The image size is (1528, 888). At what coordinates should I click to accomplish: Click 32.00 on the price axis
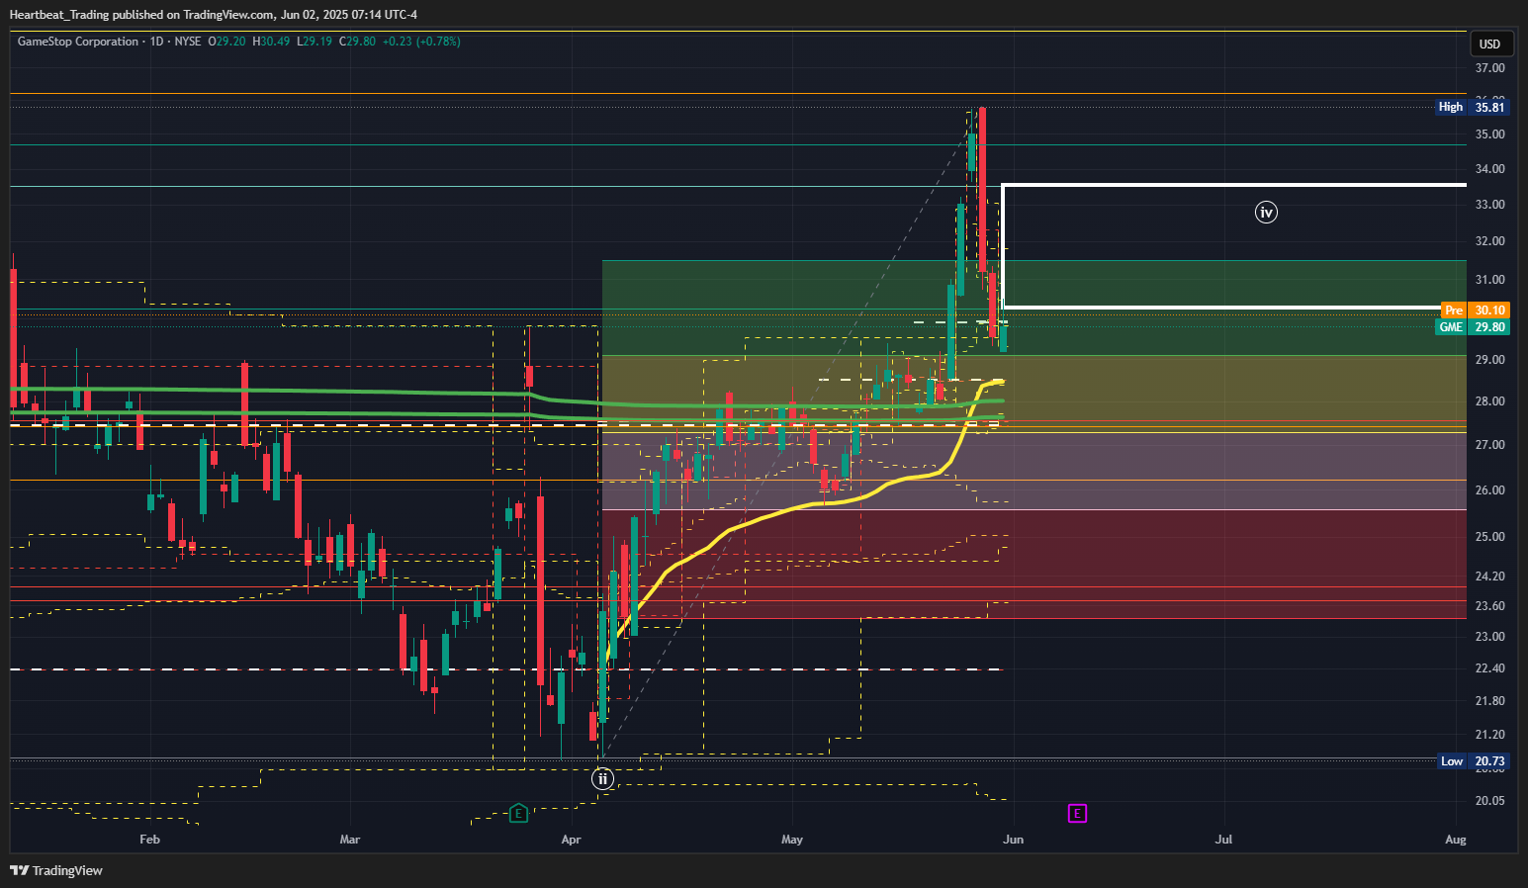click(x=1490, y=241)
